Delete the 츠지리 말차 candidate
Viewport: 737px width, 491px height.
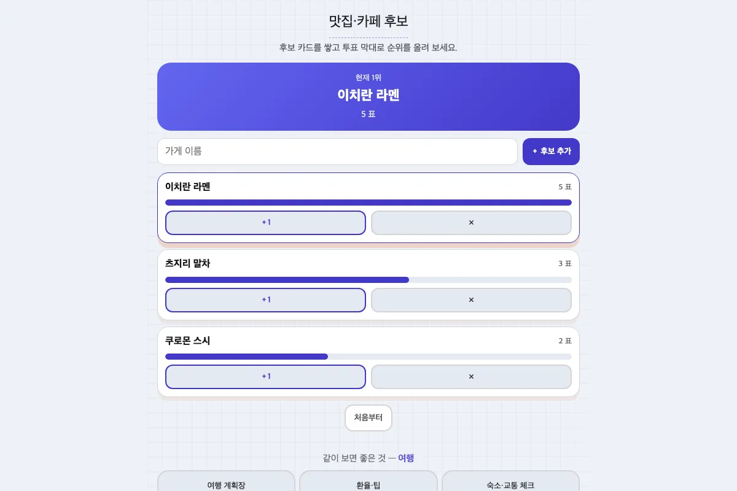point(471,300)
